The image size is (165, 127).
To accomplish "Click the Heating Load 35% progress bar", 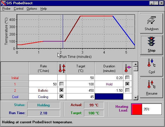I will tap(146, 109).
